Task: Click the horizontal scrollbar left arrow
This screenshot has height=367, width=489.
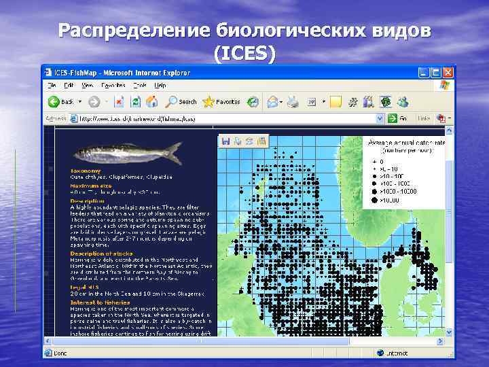Action: 48,341
